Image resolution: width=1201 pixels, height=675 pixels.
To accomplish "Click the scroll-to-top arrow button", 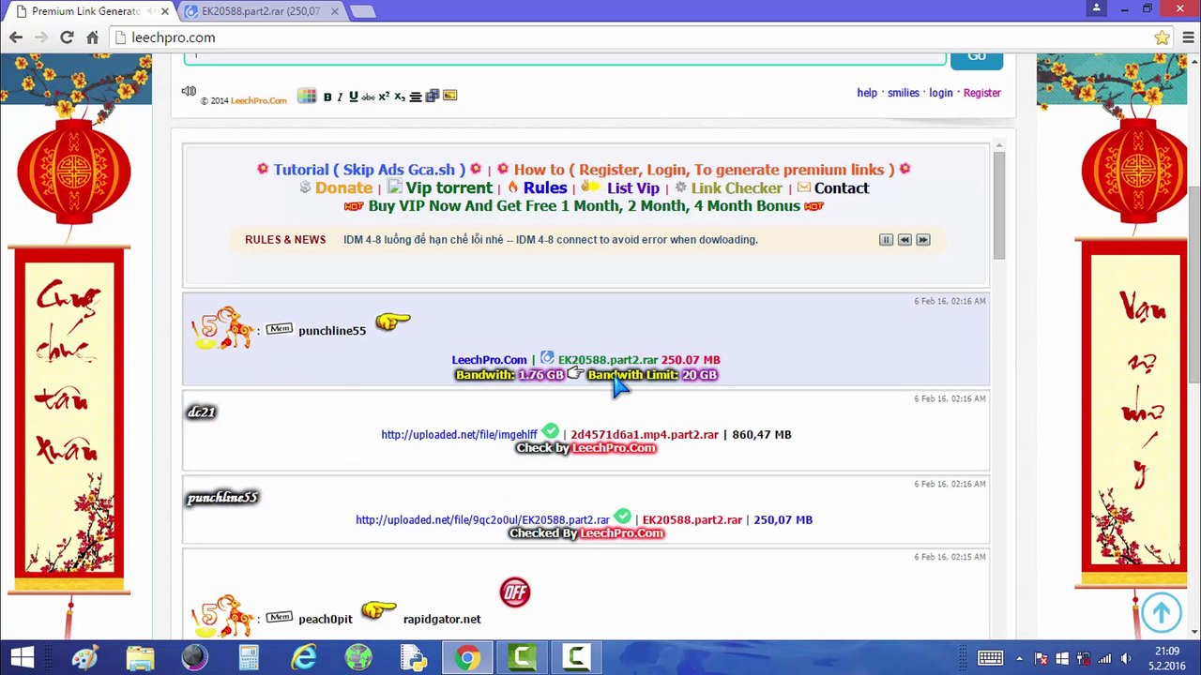I will pos(1162,613).
